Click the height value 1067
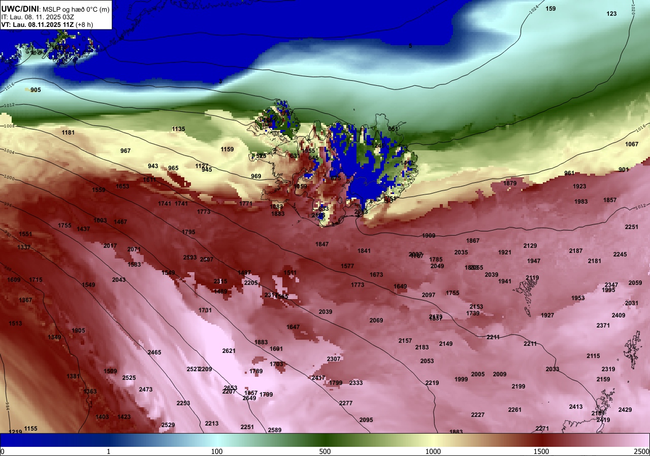 (x=632, y=144)
